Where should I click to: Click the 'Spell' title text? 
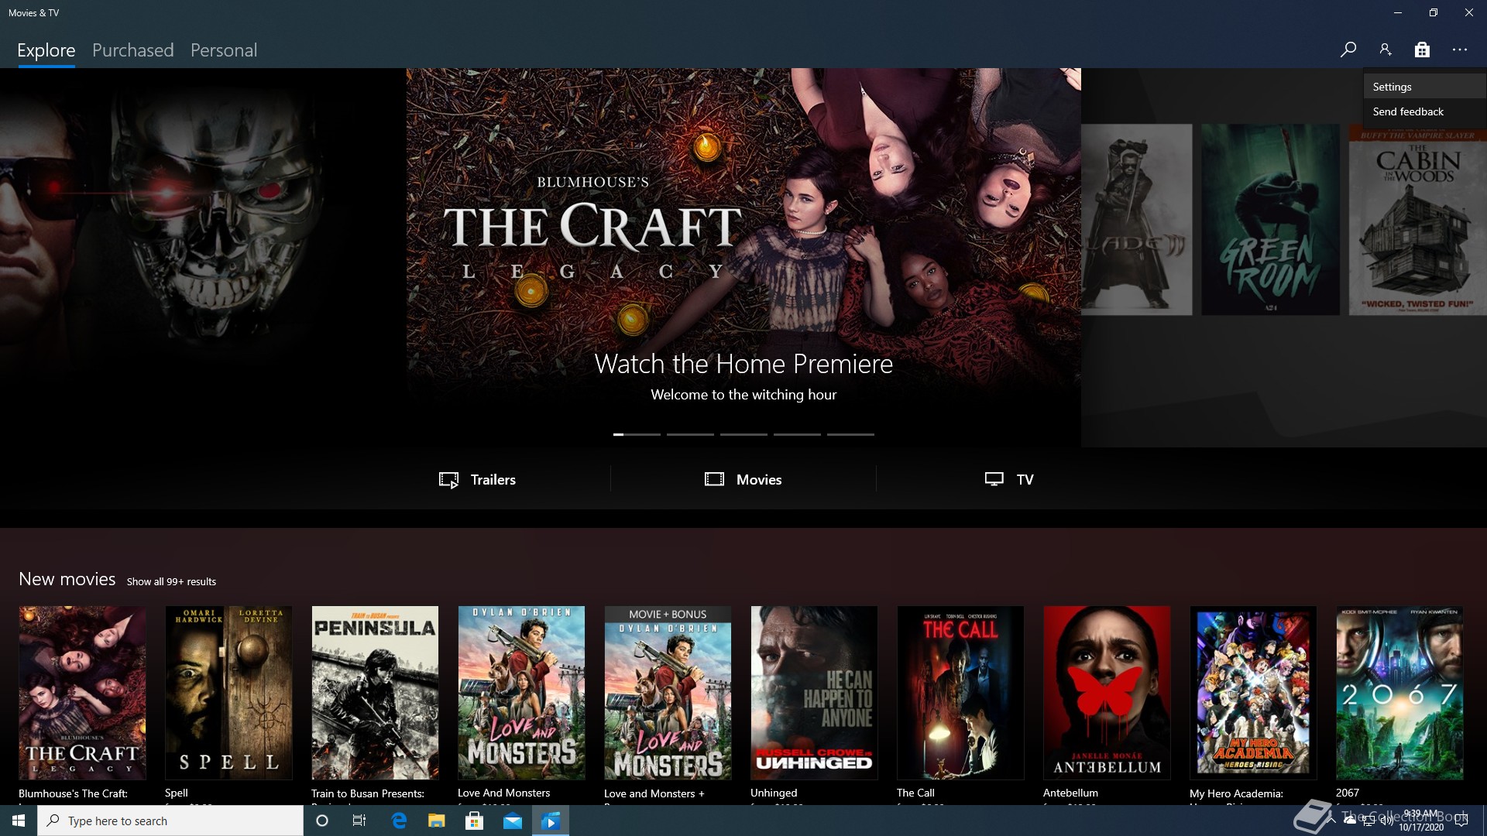click(x=177, y=793)
